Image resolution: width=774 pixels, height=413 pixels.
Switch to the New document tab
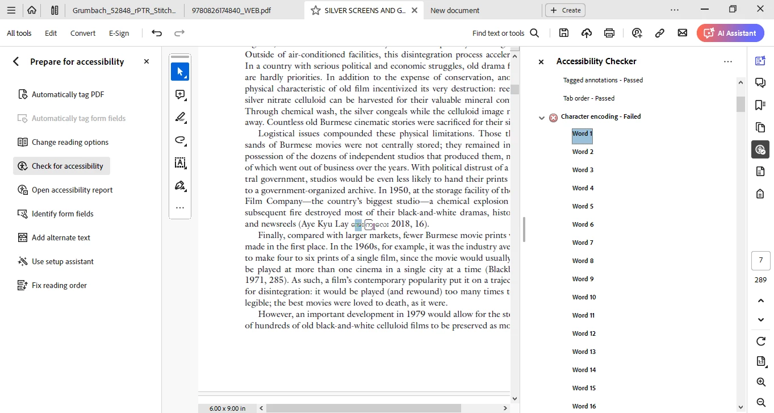pyautogui.click(x=455, y=10)
